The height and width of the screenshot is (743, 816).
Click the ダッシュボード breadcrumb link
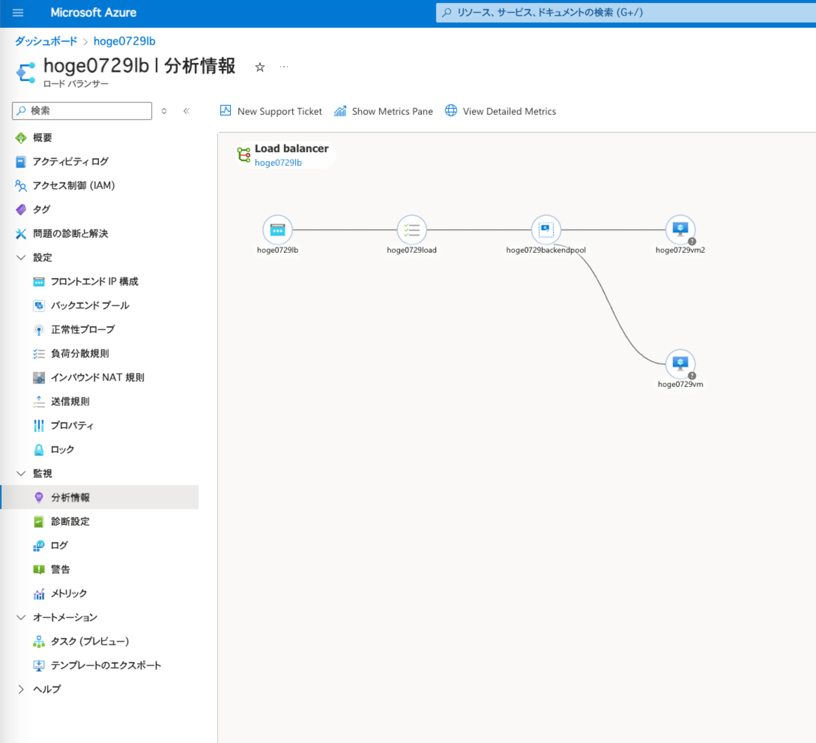(46, 41)
